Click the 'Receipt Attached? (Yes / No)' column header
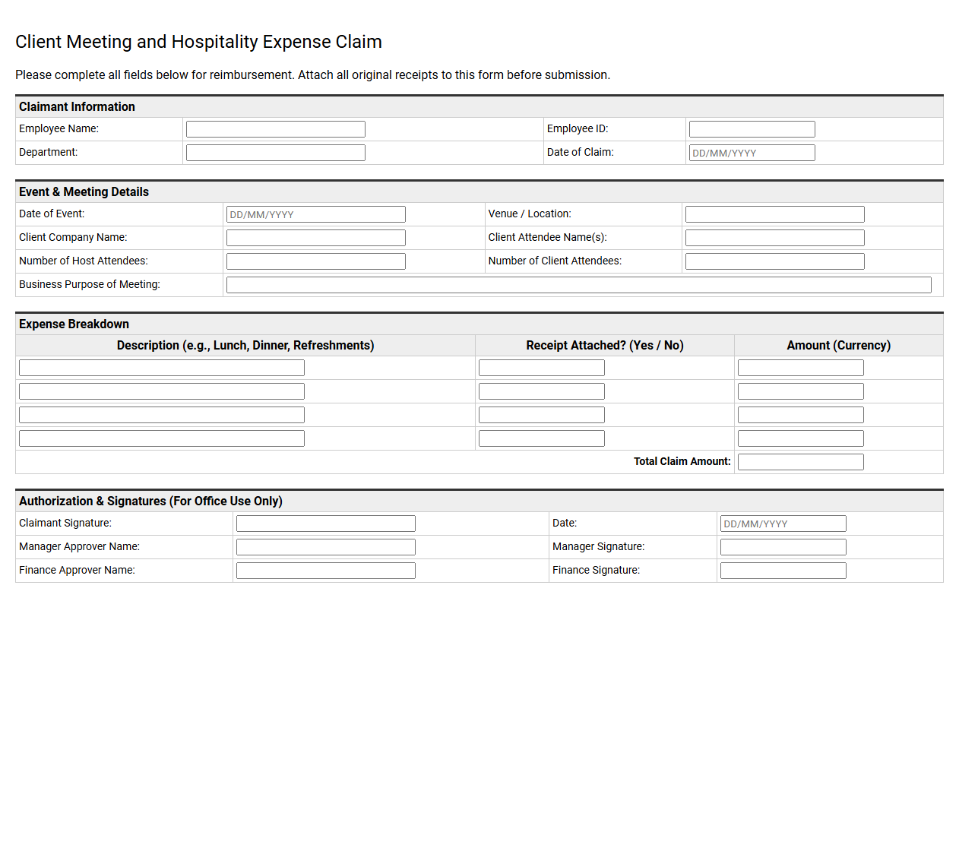The width and height of the screenshot is (959, 851). (605, 346)
